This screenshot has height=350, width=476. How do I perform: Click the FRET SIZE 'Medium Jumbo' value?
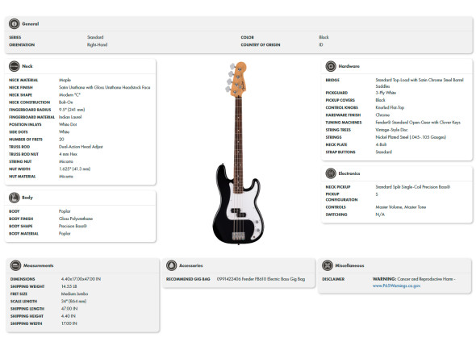[74, 294]
